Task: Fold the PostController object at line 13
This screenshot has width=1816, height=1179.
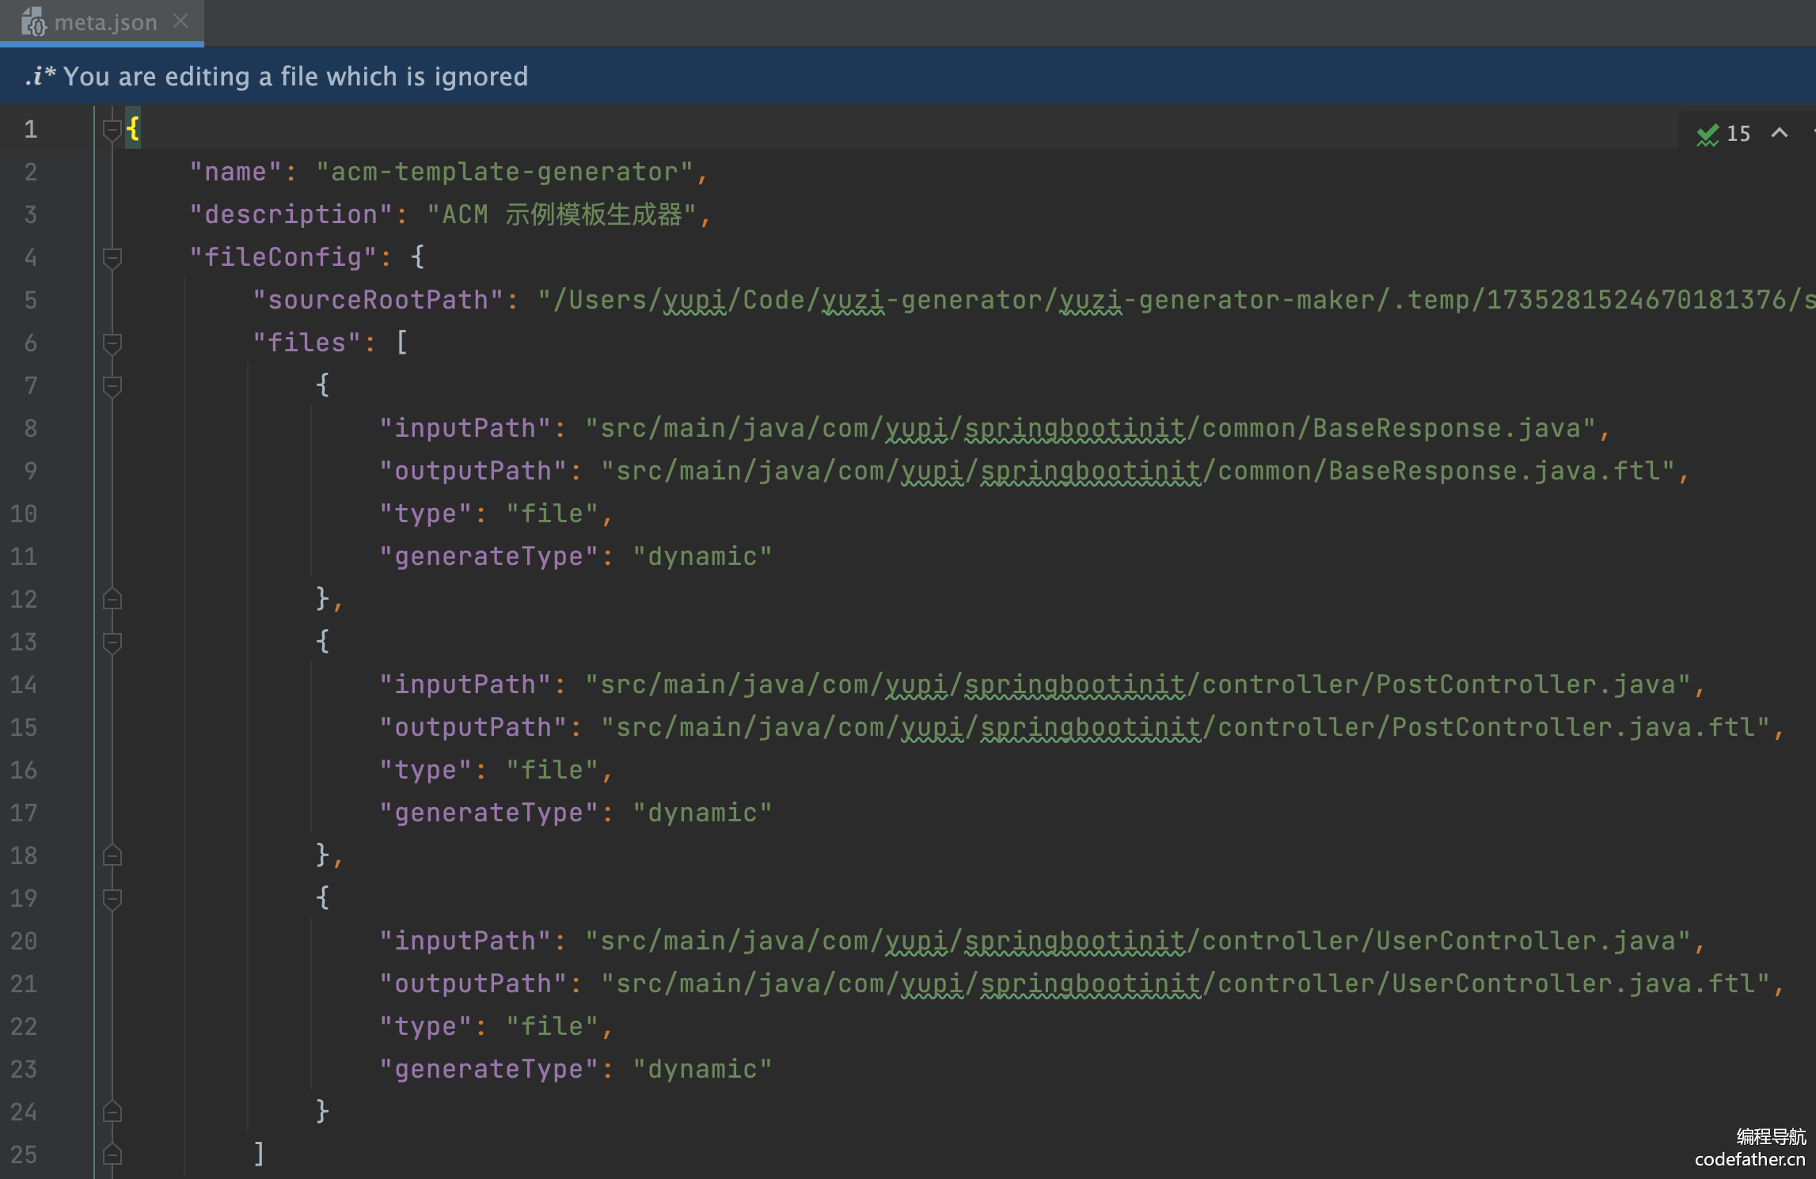Action: point(112,642)
